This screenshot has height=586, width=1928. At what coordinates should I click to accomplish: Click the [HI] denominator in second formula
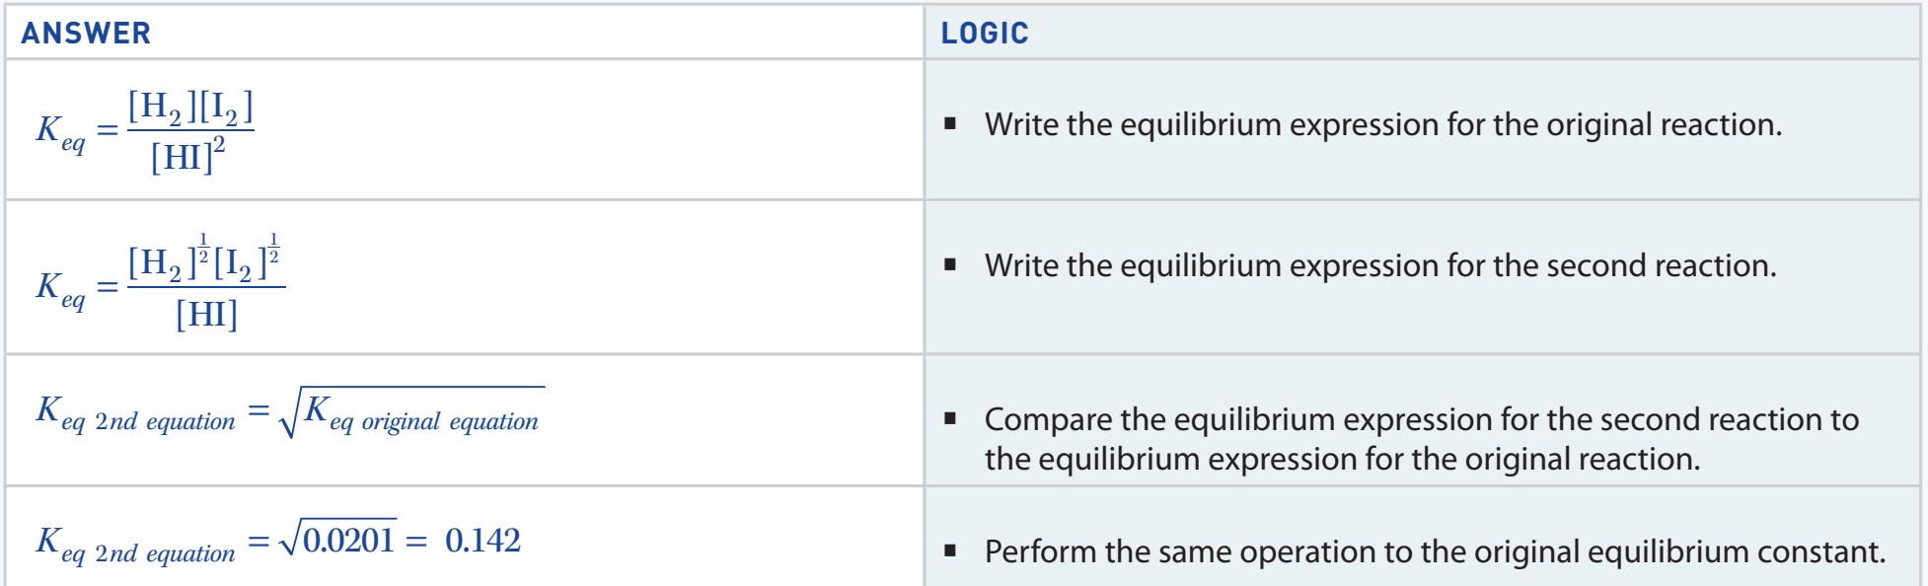point(206,314)
